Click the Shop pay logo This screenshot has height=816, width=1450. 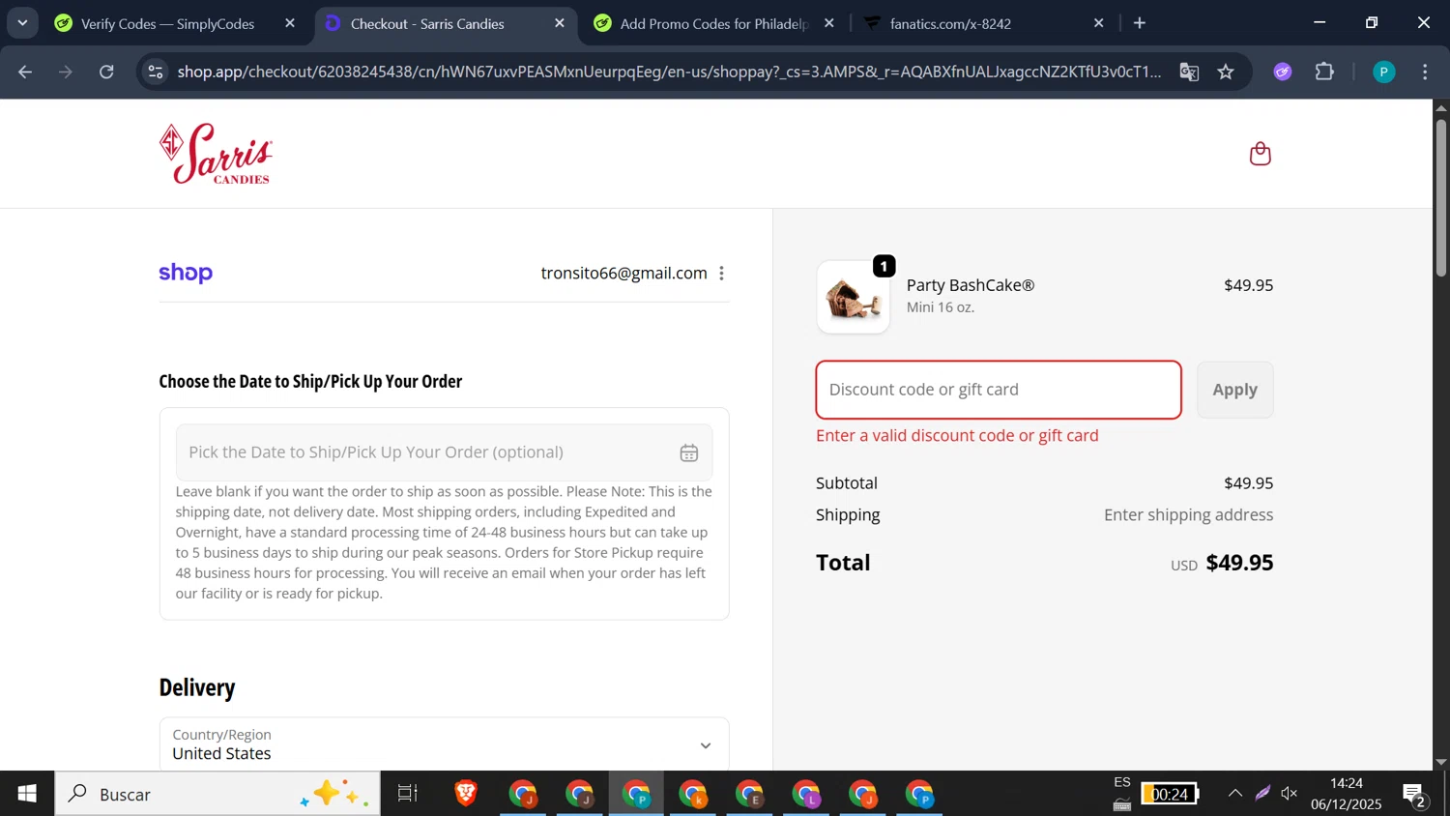point(186,274)
